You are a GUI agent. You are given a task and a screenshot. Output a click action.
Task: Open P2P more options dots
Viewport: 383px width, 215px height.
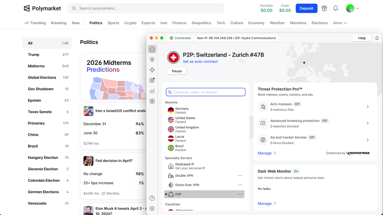[240, 194]
